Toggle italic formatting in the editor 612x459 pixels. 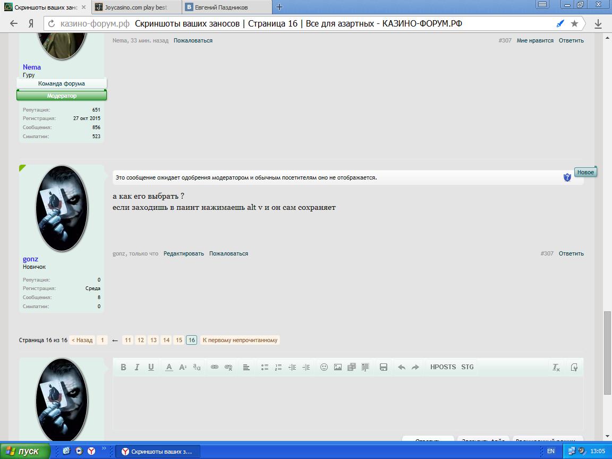(137, 367)
